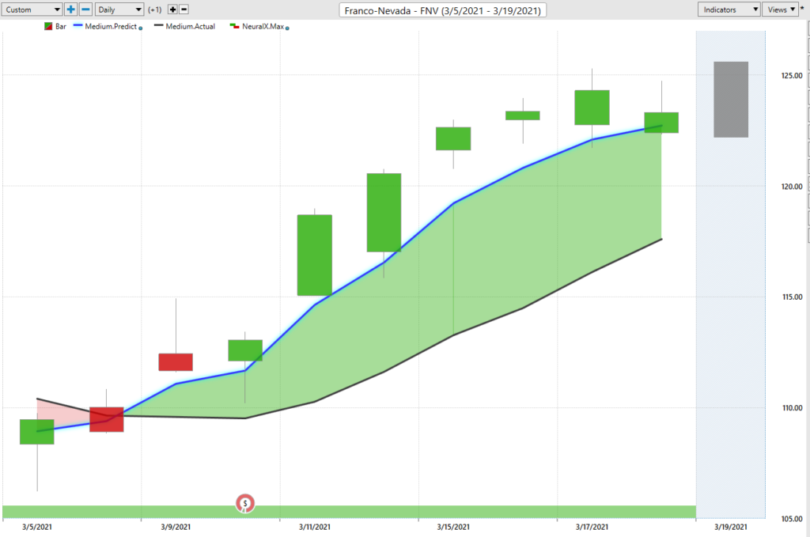
Task: Click the "105.00" price axis label
Action: [x=792, y=519]
